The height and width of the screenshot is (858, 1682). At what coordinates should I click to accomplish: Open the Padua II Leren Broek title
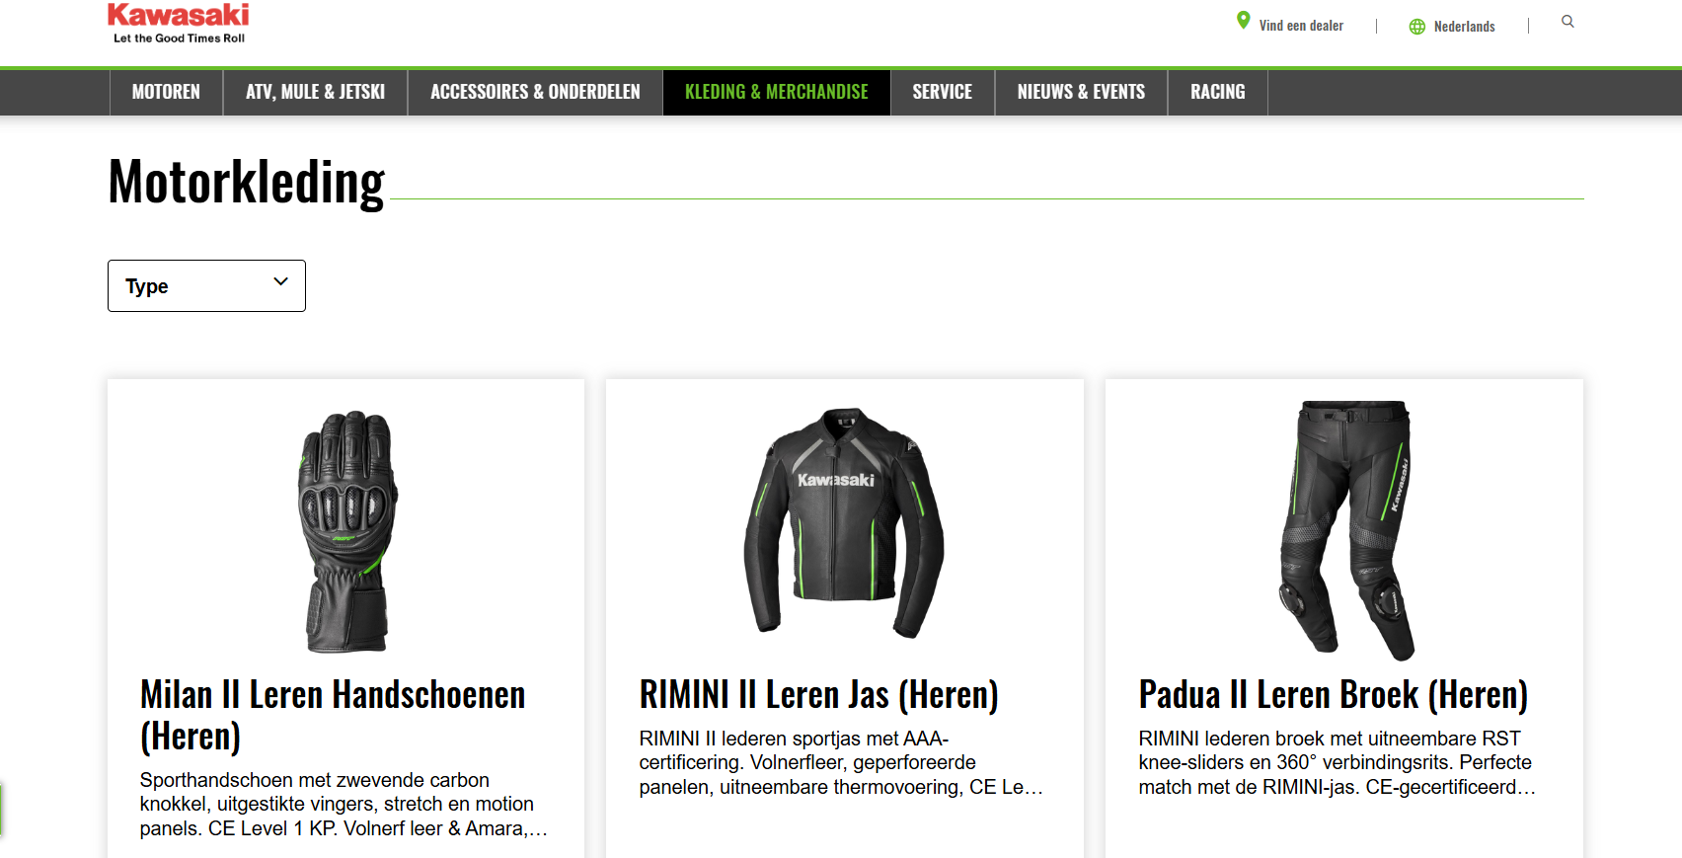click(1334, 694)
